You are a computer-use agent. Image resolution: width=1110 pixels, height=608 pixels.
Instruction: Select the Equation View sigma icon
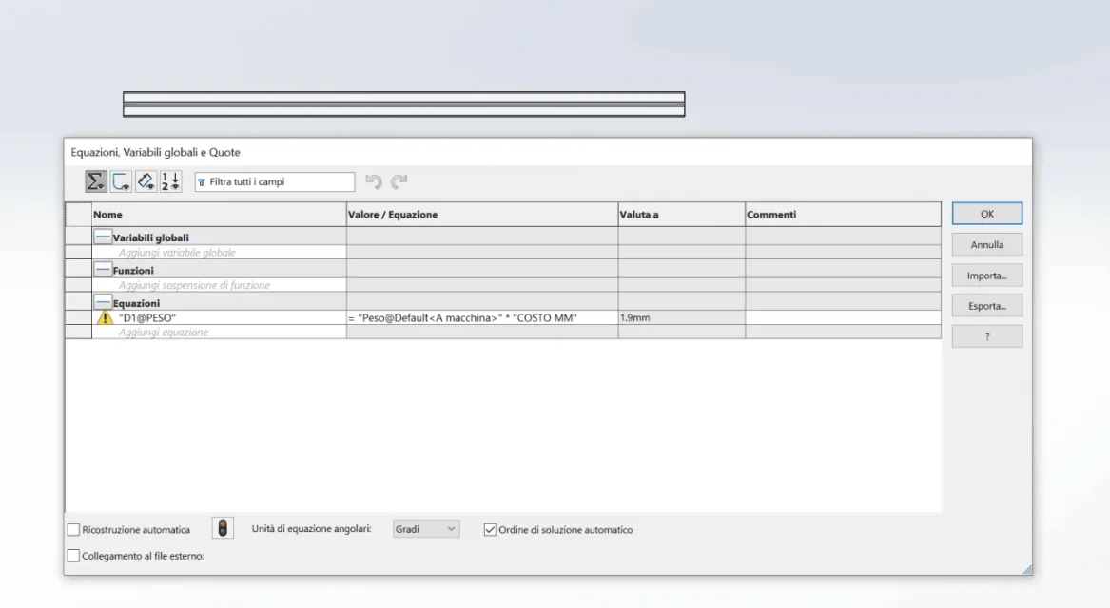click(x=95, y=181)
